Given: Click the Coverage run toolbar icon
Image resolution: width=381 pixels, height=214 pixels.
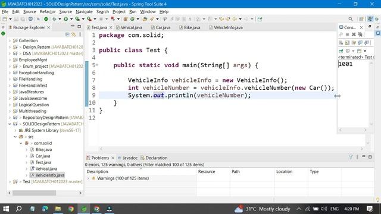Looking at the screenshot, I should (x=77, y=19).
